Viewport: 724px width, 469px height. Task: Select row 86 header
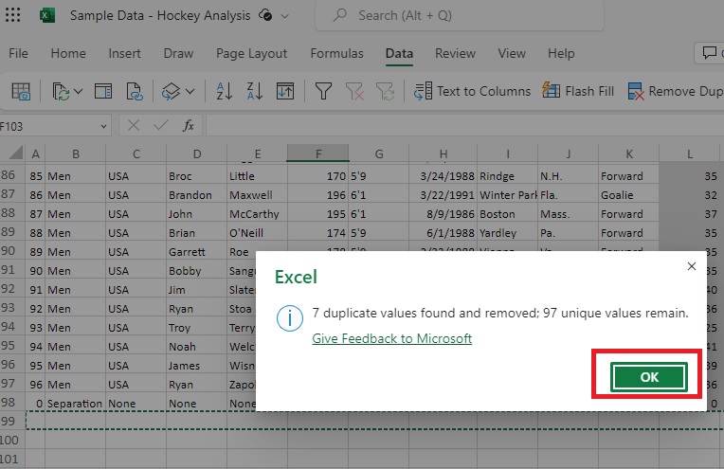pos(9,175)
